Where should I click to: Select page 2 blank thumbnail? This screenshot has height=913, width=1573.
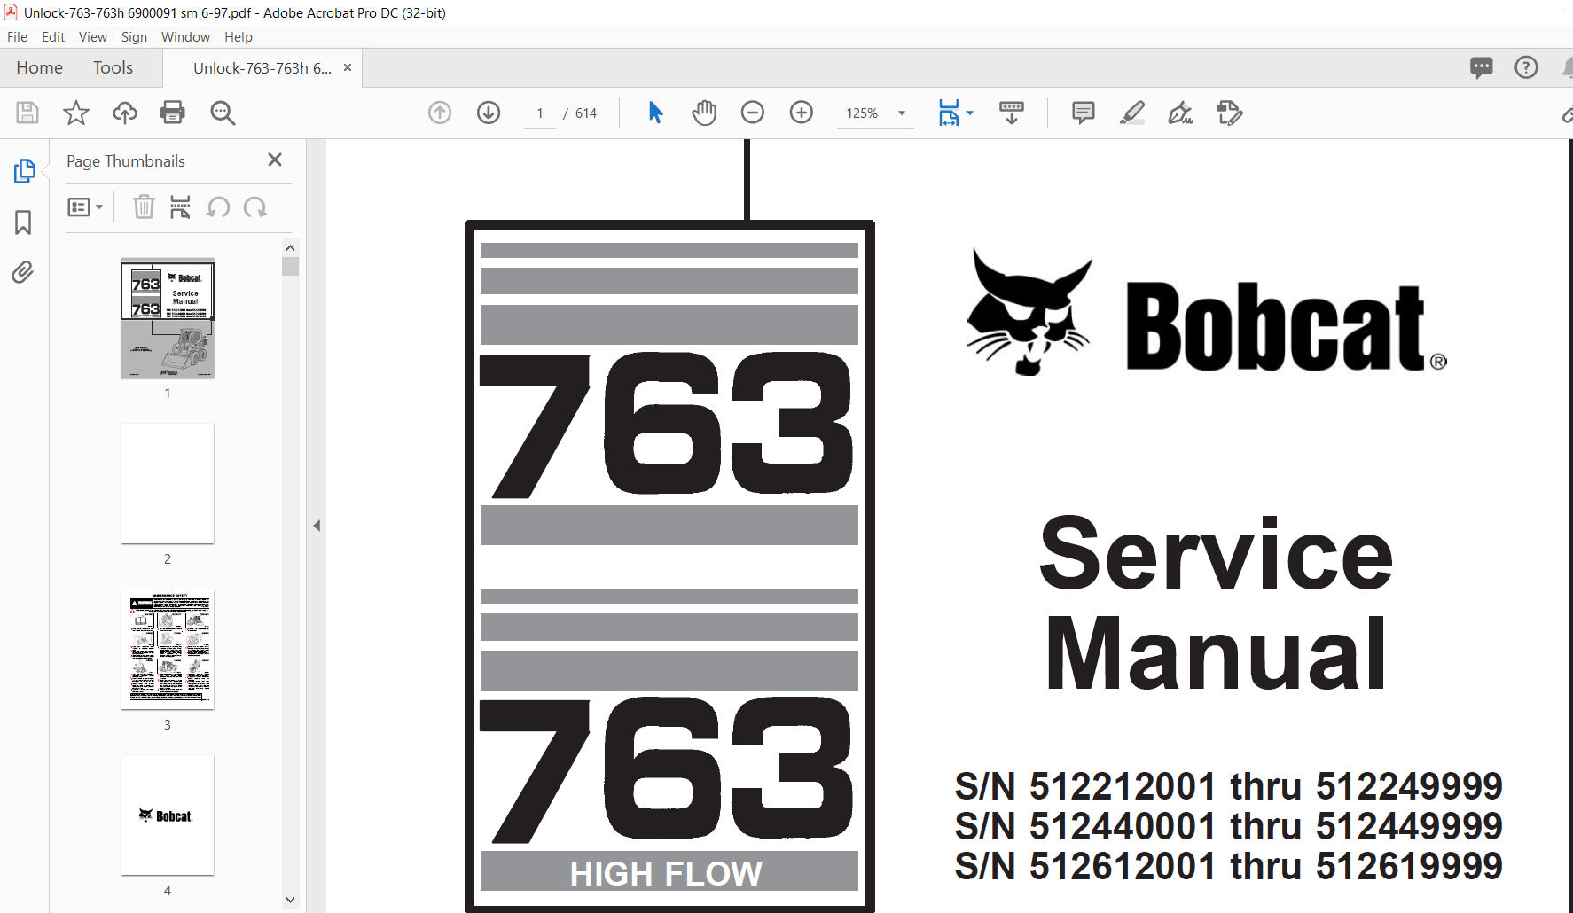click(x=168, y=484)
